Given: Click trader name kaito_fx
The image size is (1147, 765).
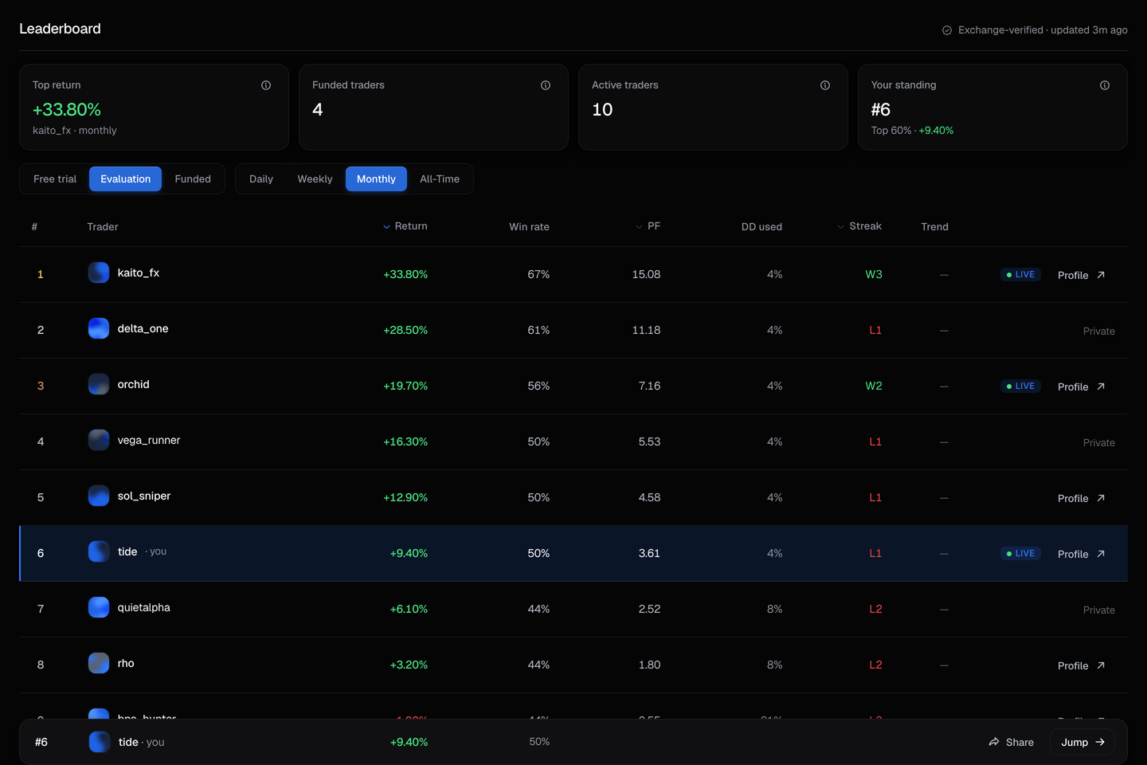Looking at the screenshot, I should [x=139, y=273].
